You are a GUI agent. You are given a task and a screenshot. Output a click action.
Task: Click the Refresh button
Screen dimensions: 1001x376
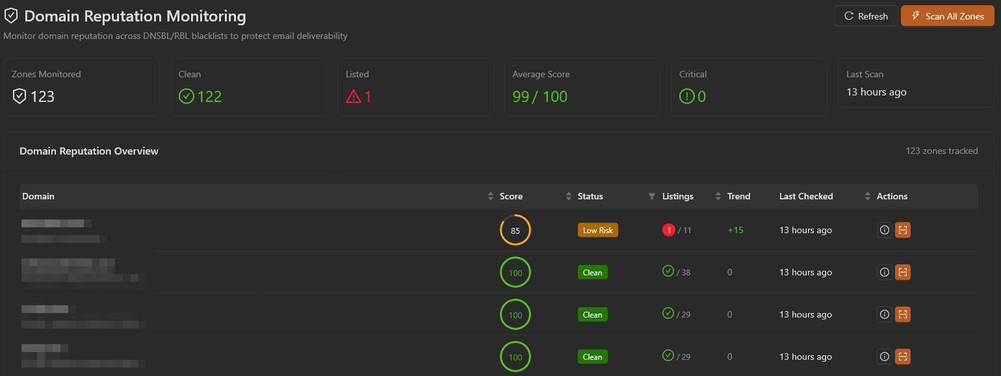(x=866, y=16)
